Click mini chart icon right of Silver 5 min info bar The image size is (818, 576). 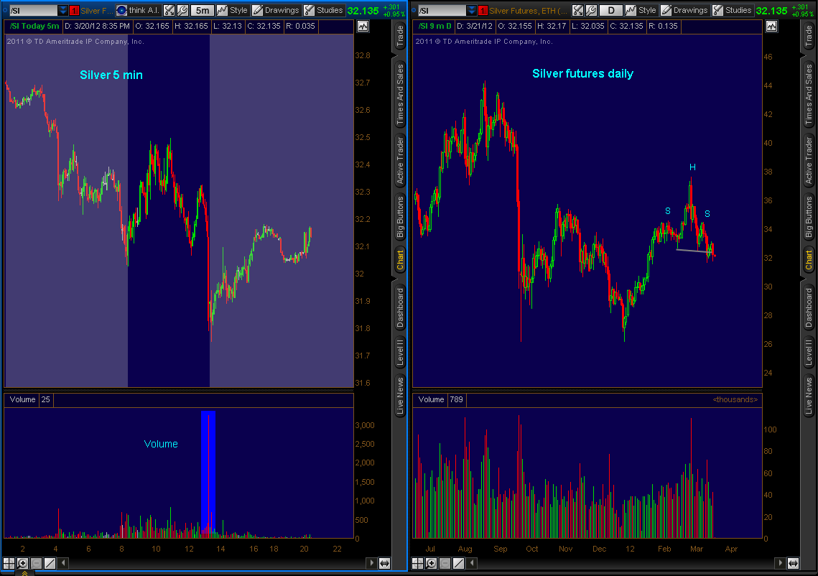pos(363,26)
